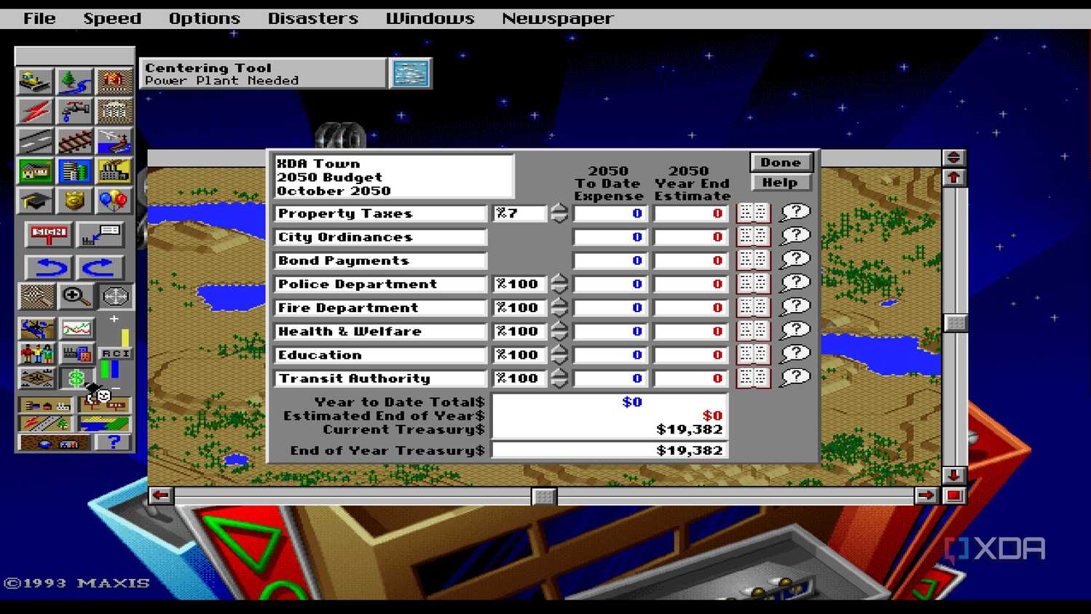This screenshot has width=1091, height=614.
Task: Select the Bulldozer tool
Action: (x=35, y=81)
